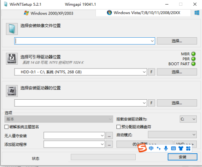Click Sogou punctuation toggle icon
Screen dimensions: 202x167
158,148
